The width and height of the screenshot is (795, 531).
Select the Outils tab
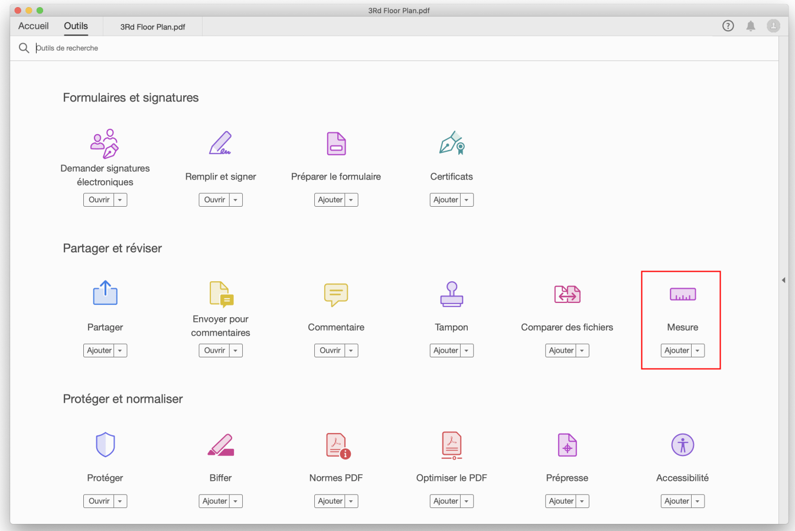pos(76,26)
